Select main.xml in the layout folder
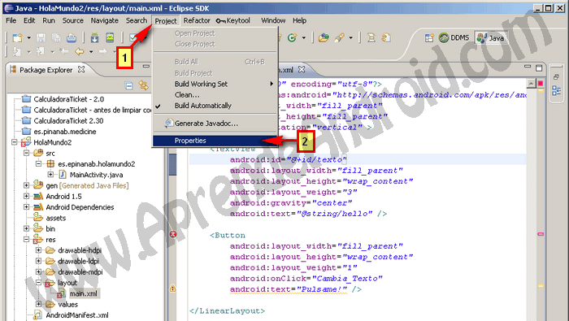 click(83, 293)
